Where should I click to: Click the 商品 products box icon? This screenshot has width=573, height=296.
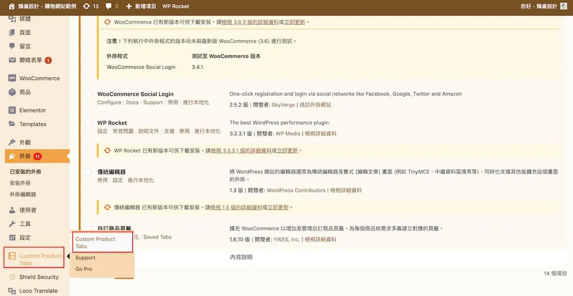click(x=12, y=92)
